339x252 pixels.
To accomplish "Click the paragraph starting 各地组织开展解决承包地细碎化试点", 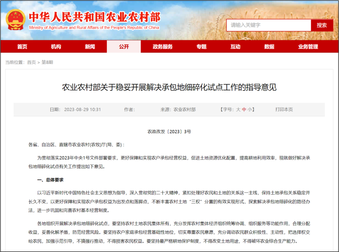I will point(169,232).
